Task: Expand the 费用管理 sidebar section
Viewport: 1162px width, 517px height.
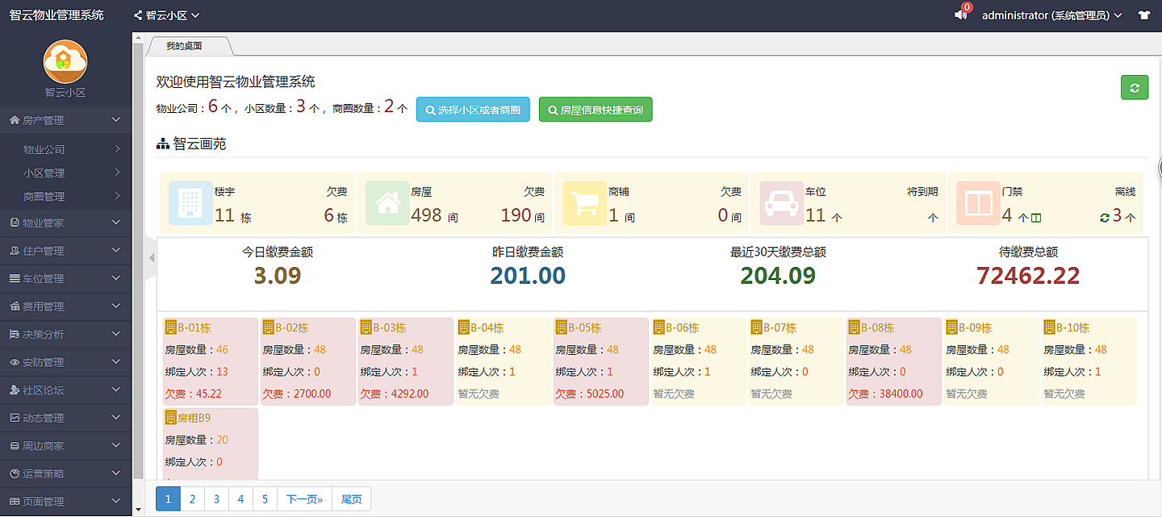Action: click(x=65, y=306)
